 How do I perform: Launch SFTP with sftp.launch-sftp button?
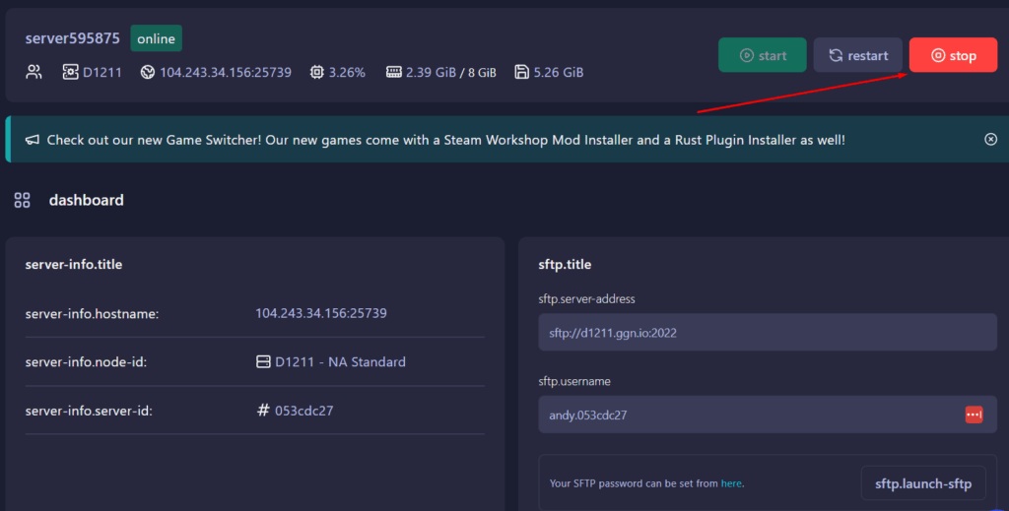[922, 483]
